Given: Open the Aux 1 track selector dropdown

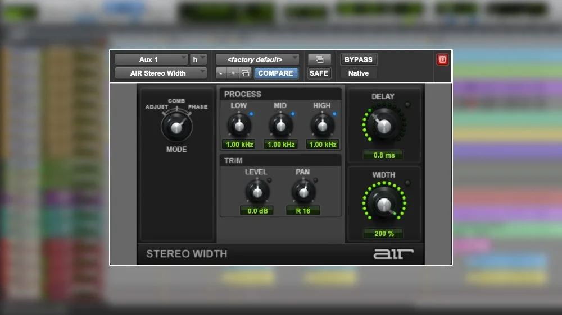Looking at the screenshot, I should 151,59.
